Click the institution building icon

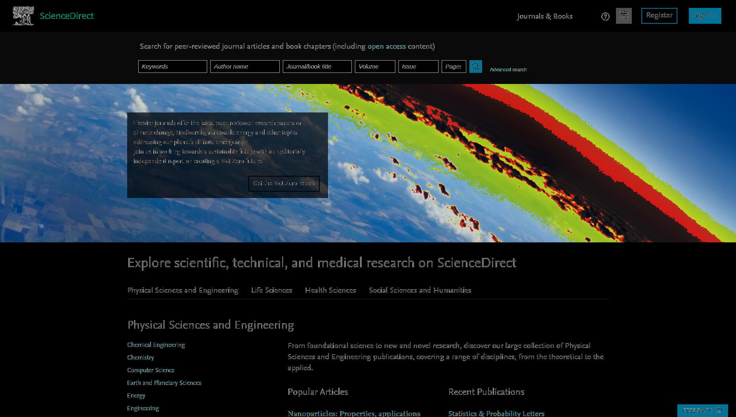click(x=624, y=16)
